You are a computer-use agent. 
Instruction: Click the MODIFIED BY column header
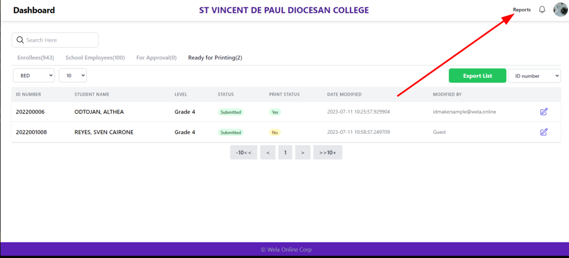click(x=447, y=94)
